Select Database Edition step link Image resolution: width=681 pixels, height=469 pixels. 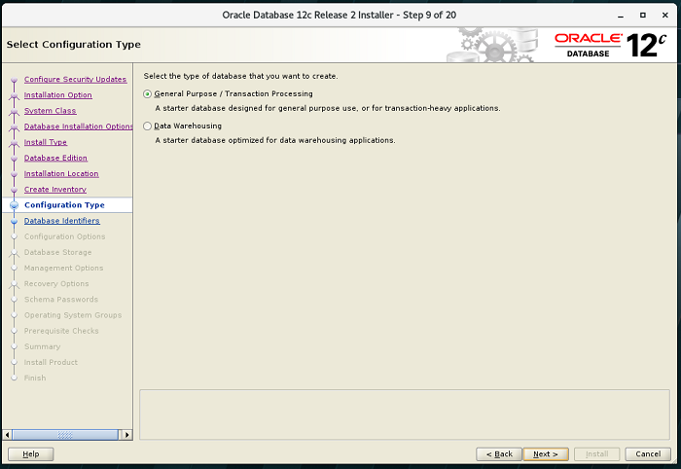[55, 158]
